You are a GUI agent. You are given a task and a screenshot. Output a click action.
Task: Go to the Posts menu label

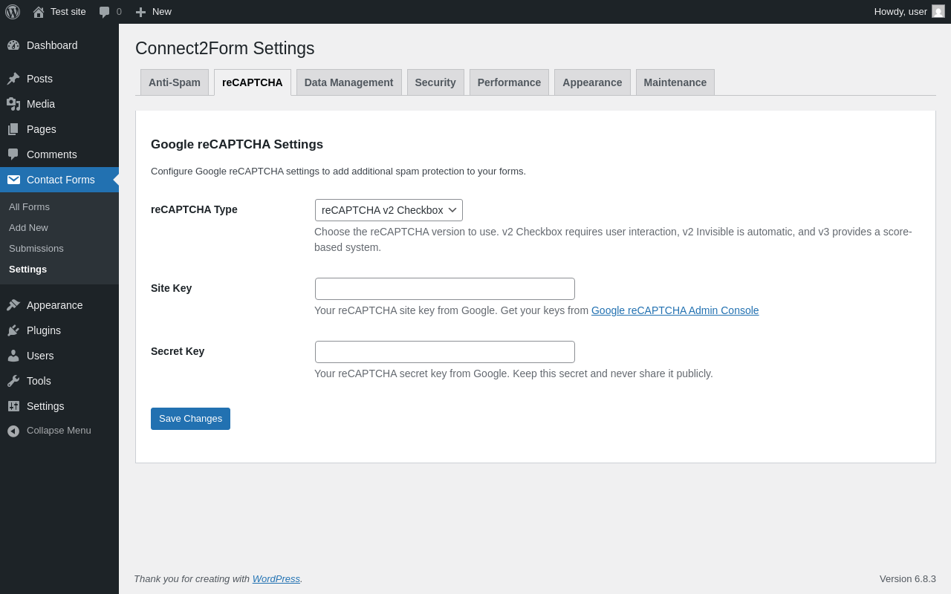tap(39, 79)
